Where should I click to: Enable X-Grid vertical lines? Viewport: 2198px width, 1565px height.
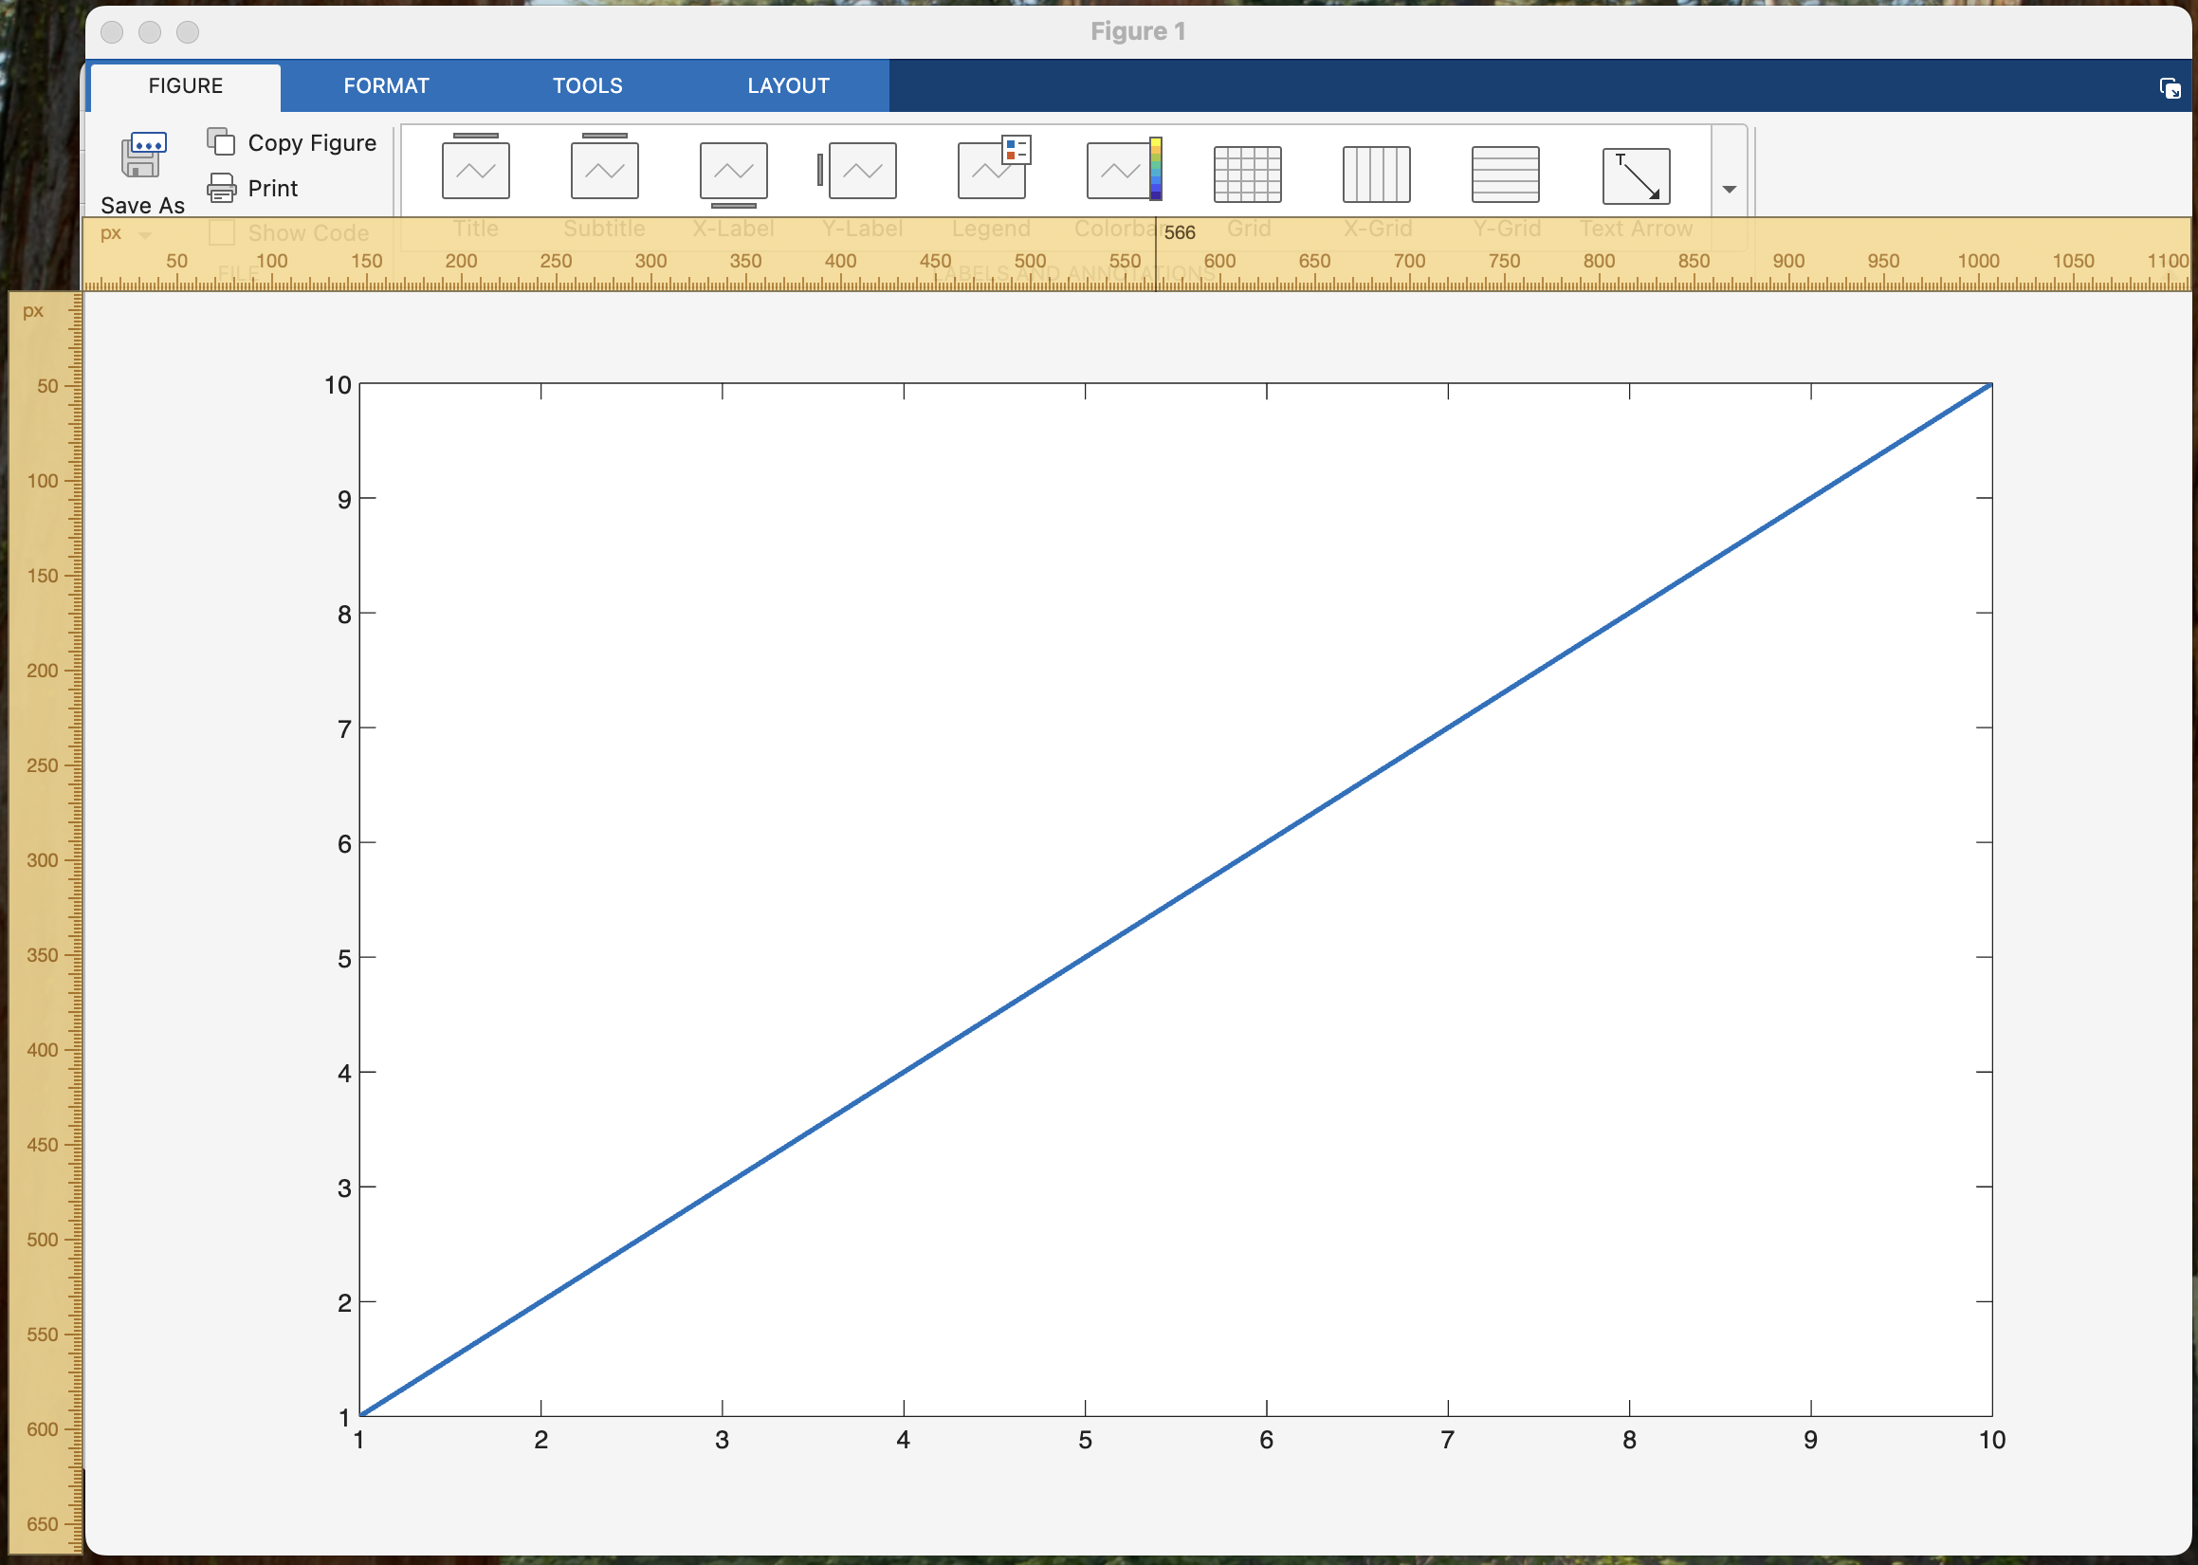tap(1377, 175)
